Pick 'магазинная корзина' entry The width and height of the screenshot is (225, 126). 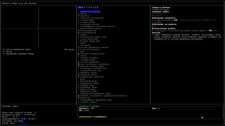pos(90,24)
